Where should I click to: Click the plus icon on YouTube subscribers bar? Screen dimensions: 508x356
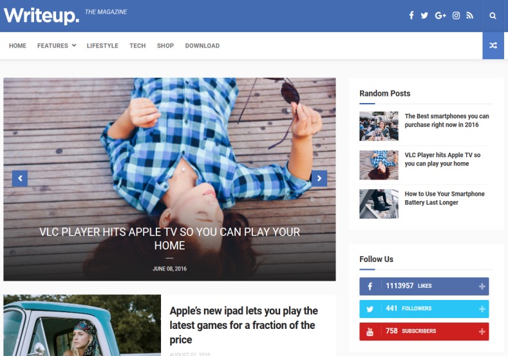click(x=482, y=332)
